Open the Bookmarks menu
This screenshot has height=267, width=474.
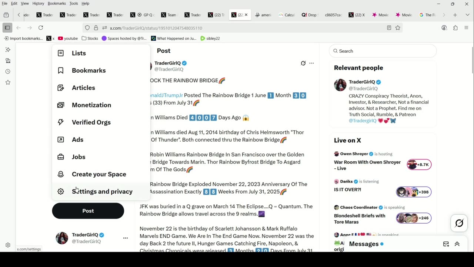pos(57,3)
